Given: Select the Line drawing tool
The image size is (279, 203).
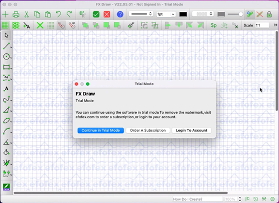Looking at the screenshot, I should click(6, 46).
